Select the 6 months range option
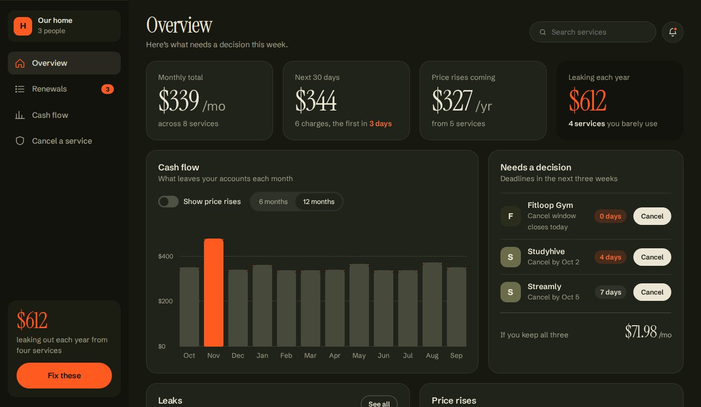The width and height of the screenshot is (701, 407). [x=273, y=202]
